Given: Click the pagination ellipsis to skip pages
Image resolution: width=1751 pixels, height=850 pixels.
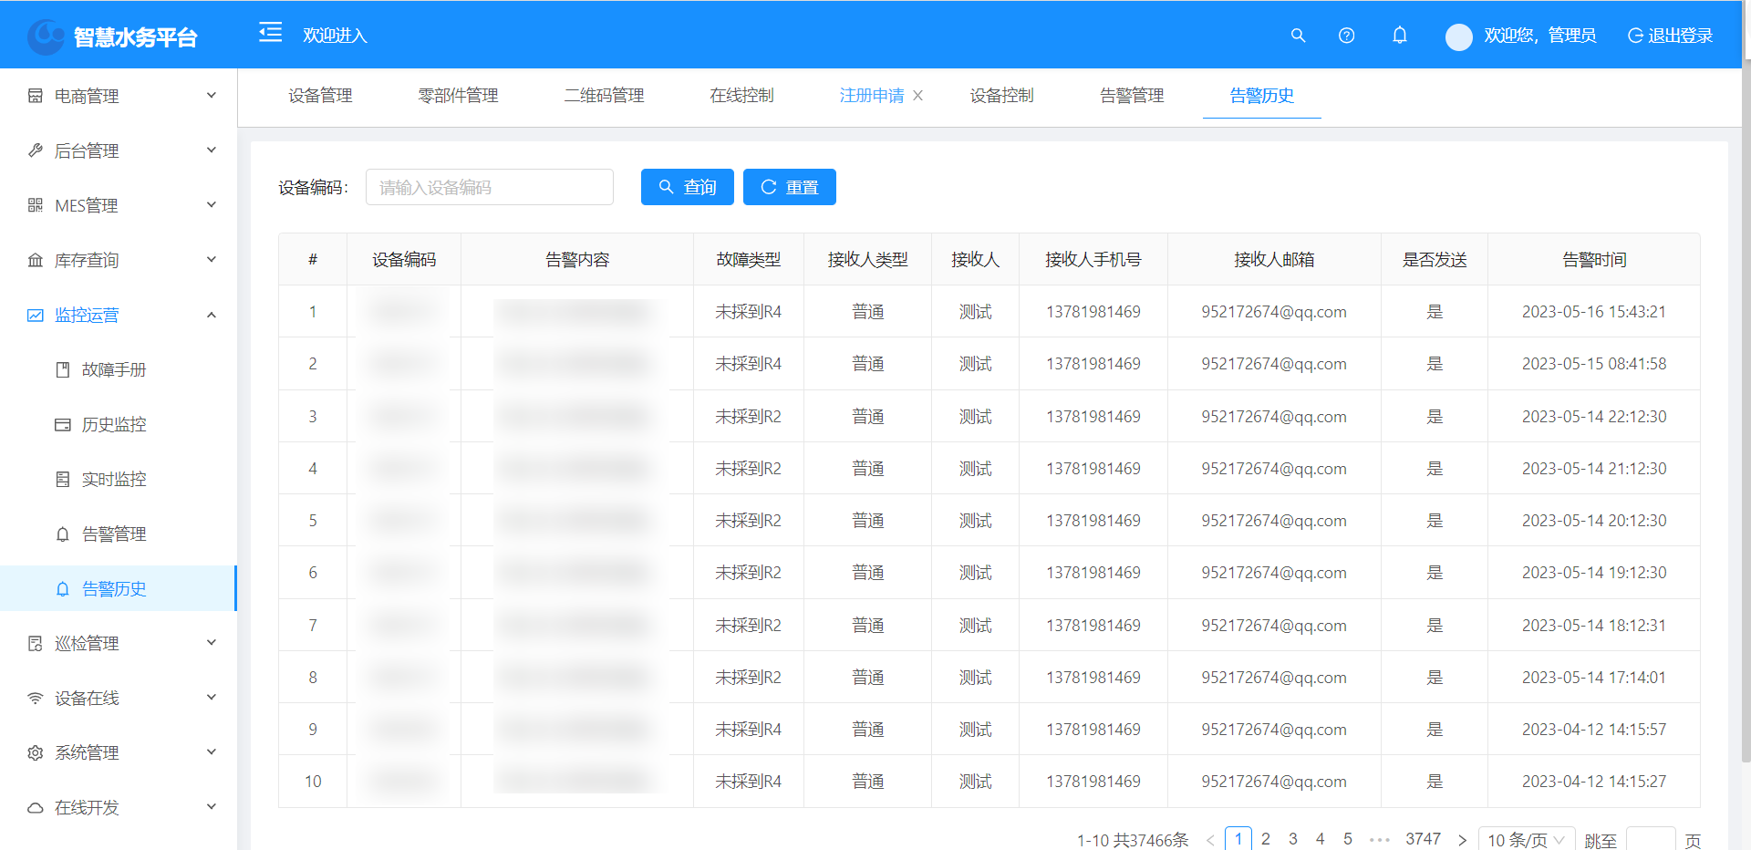Looking at the screenshot, I should tap(1379, 840).
